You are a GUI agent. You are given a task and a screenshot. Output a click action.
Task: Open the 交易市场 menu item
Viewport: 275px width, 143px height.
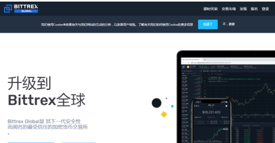coord(228,9)
